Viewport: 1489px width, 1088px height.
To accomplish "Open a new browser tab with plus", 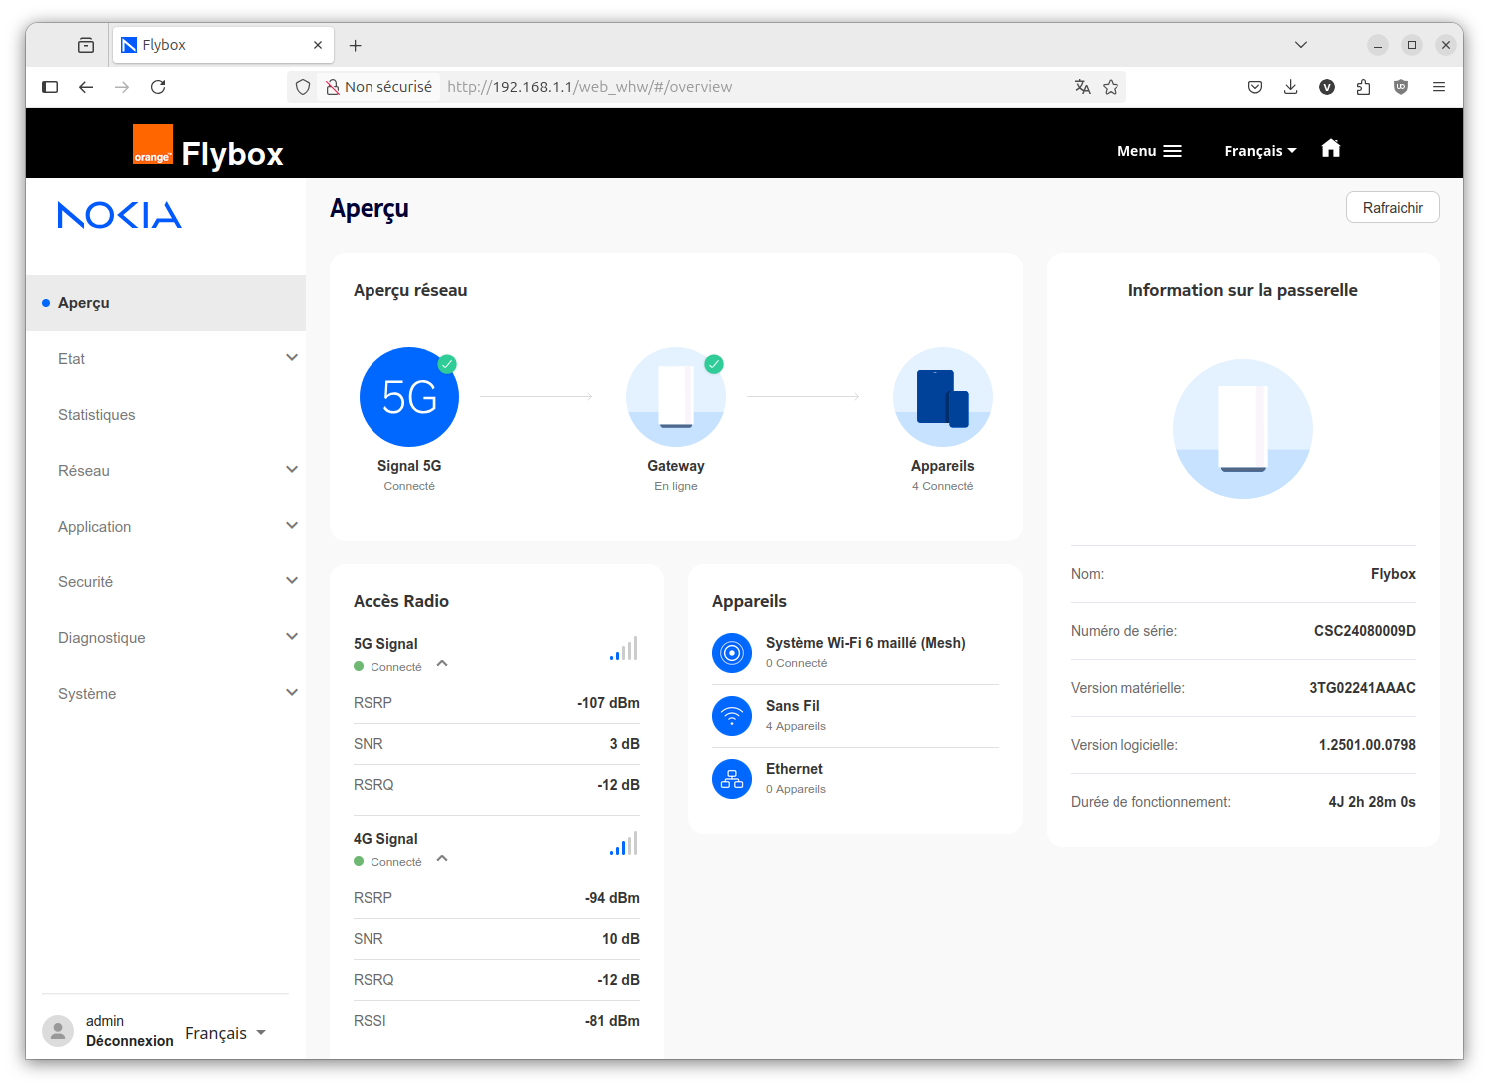I will click(x=355, y=45).
